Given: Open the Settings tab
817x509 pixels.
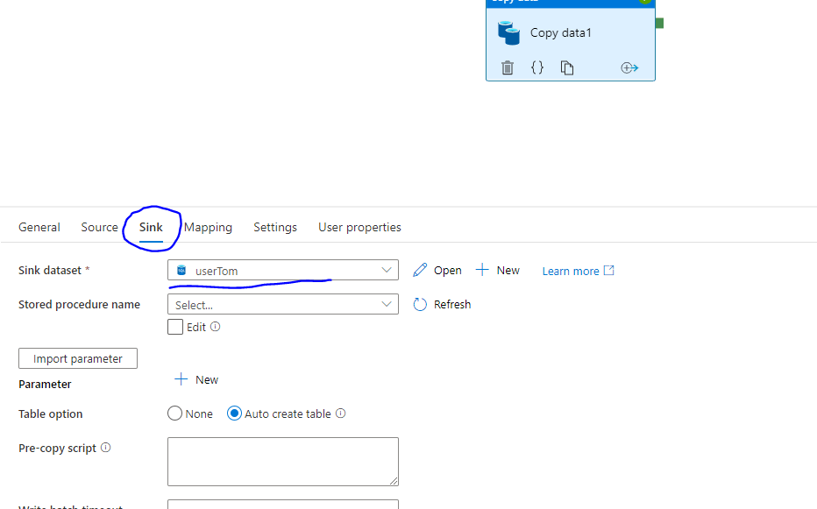Looking at the screenshot, I should 275,227.
